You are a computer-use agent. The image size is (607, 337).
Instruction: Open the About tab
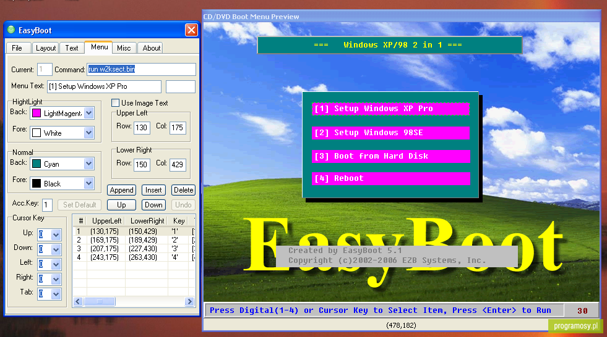pos(152,48)
